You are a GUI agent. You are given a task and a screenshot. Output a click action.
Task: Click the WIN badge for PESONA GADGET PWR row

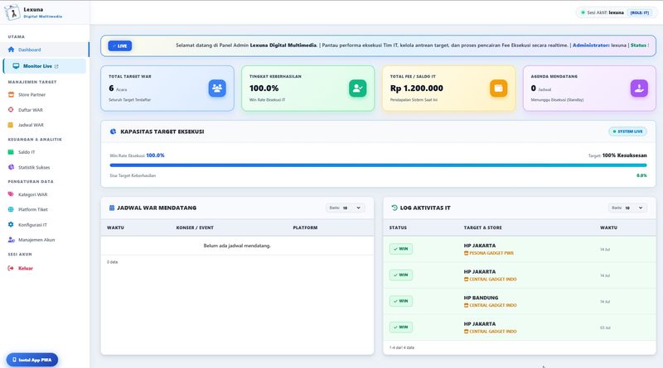[x=401, y=249]
